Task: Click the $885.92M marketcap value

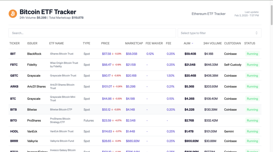Action: point(133,141)
